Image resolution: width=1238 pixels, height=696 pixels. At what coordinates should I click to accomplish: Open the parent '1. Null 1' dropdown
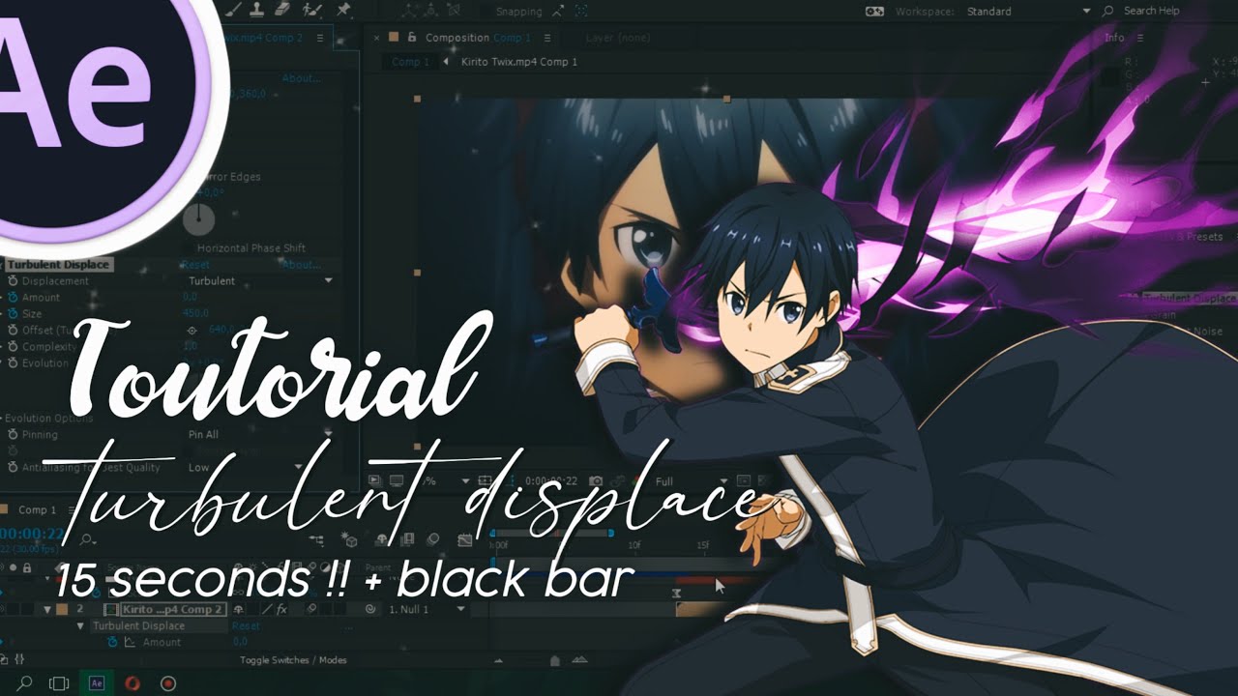427,610
